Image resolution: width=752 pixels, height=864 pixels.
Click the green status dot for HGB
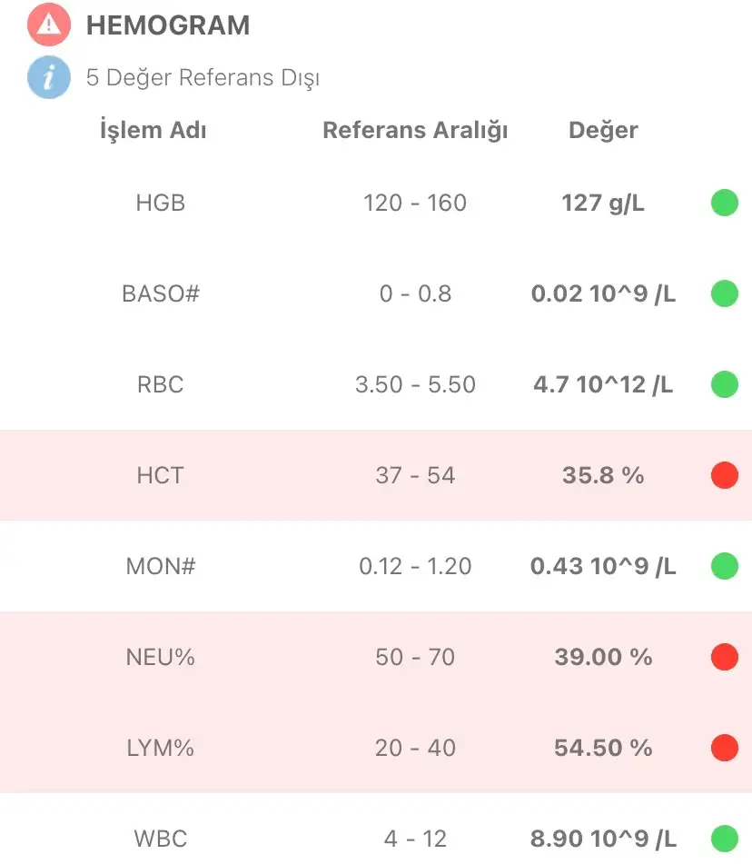point(724,203)
